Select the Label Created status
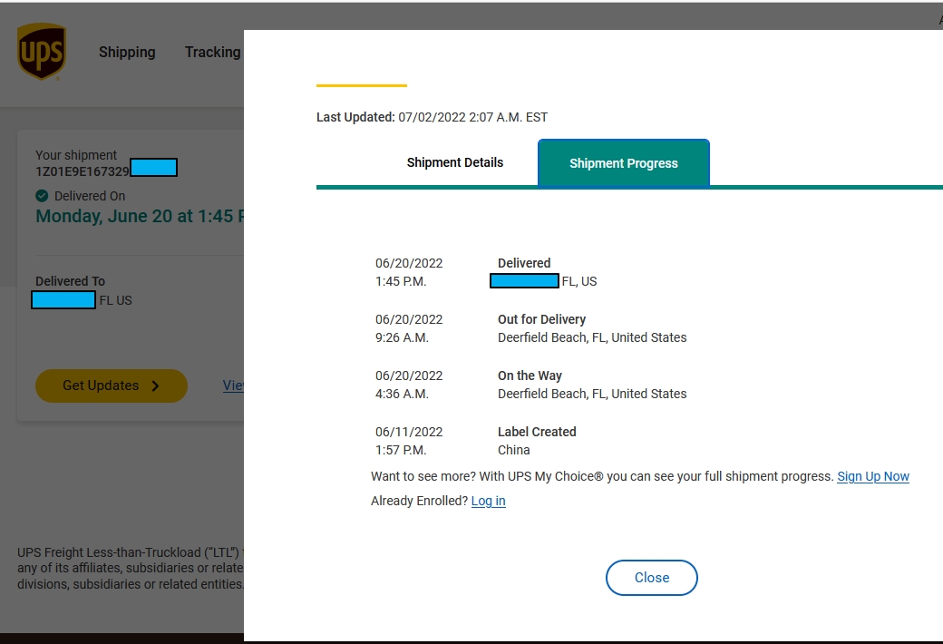This screenshot has height=644, width=943. [x=537, y=432]
